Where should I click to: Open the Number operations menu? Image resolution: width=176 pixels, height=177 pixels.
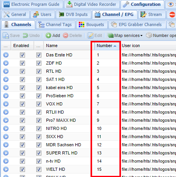(x=161, y=35)
